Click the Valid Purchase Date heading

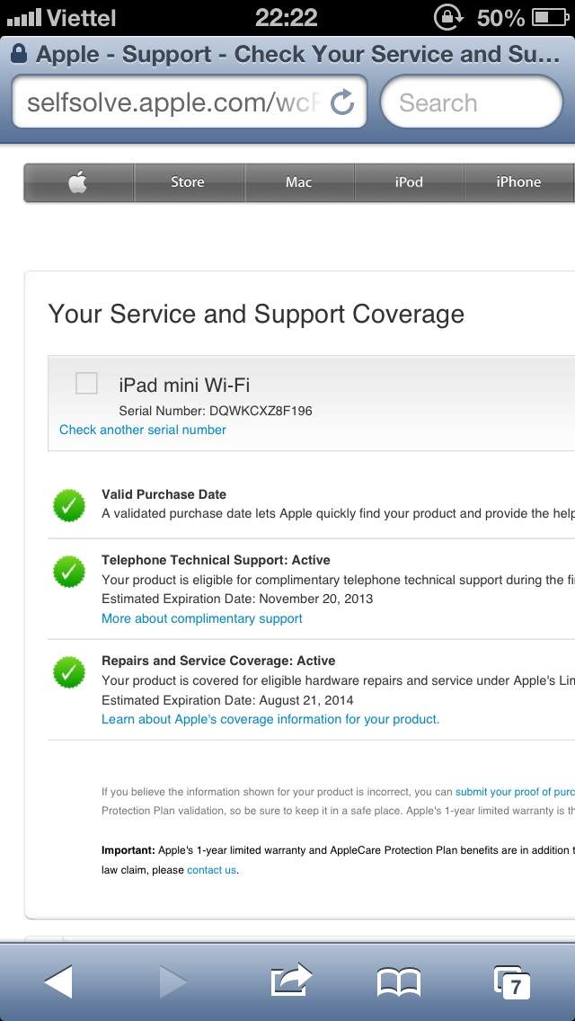164,494
